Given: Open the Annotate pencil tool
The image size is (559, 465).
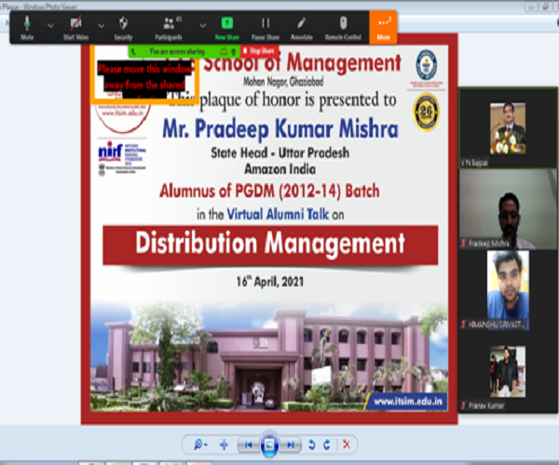Looking at the screenshot, I should (301, 28).
